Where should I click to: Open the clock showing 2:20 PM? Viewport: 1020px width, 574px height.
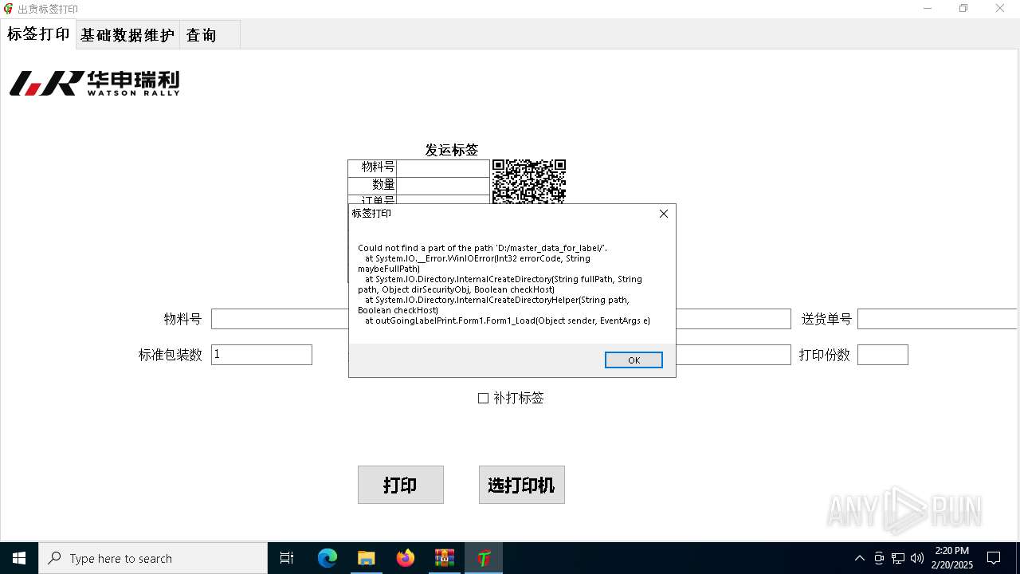coord(952,558)
